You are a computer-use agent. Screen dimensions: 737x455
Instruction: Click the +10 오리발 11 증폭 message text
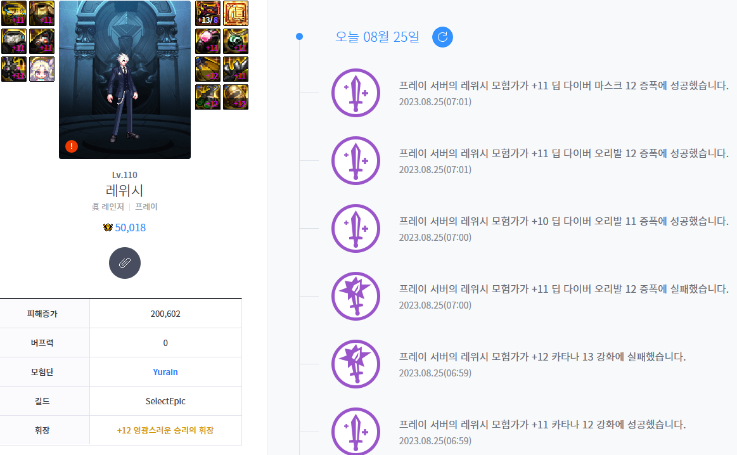click(563, 221)
